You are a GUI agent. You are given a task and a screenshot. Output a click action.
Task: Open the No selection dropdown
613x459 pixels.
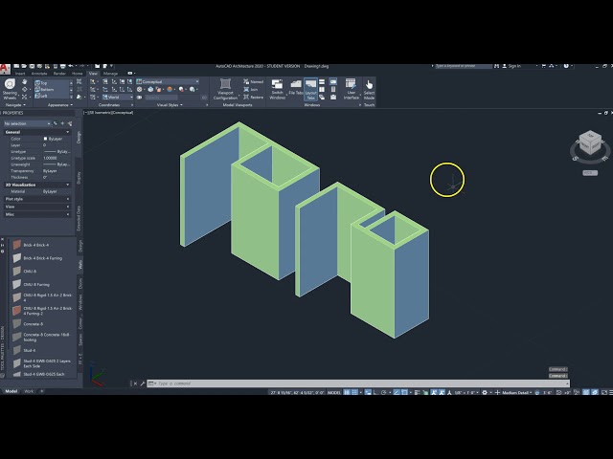point(27,123)
